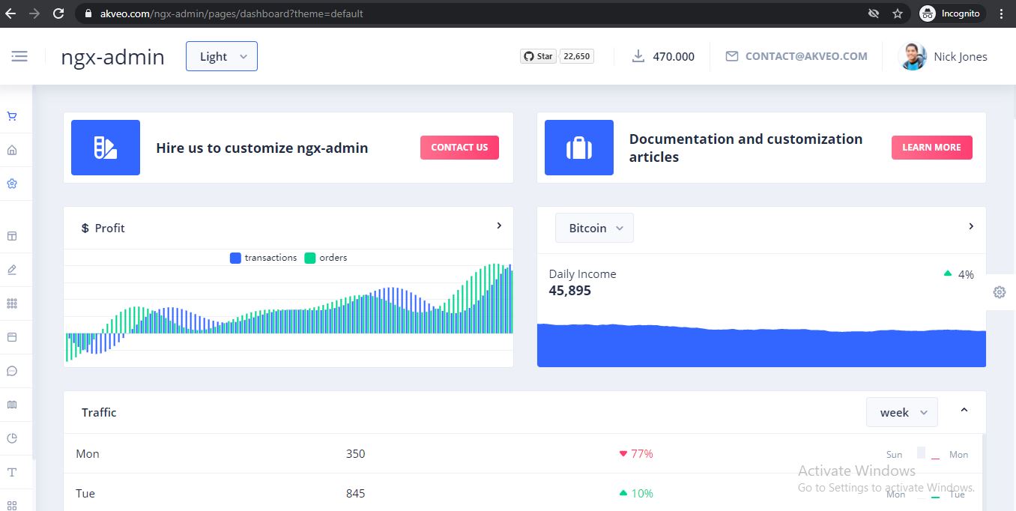This screenshot has height=511, width=1016.
Task: Click the dollar sign Profit icon
Action: click(85, 228)
